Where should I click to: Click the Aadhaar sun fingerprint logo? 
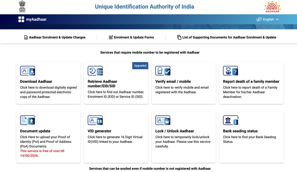(x=272, y=7)
